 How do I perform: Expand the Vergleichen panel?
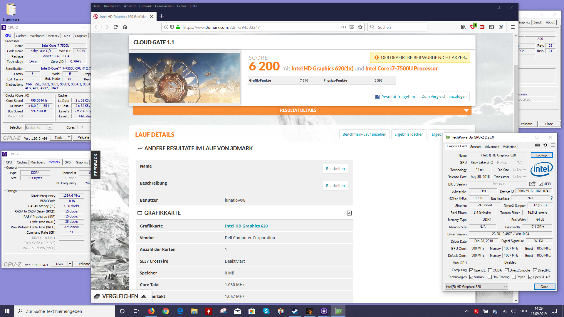(x=121, y=296)
